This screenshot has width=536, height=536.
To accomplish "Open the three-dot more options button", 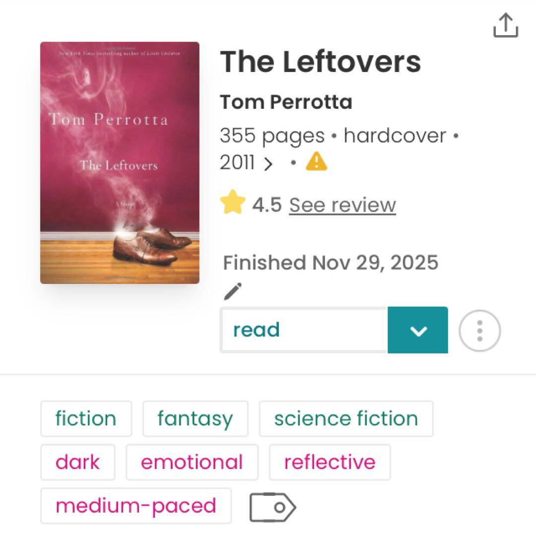I will [479, 331].
